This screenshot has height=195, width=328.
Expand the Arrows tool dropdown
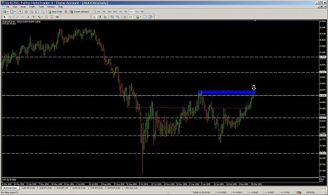pyautogui.click(x=42, y=17)
